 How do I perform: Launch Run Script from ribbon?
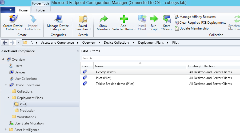(x=154, y=19)
